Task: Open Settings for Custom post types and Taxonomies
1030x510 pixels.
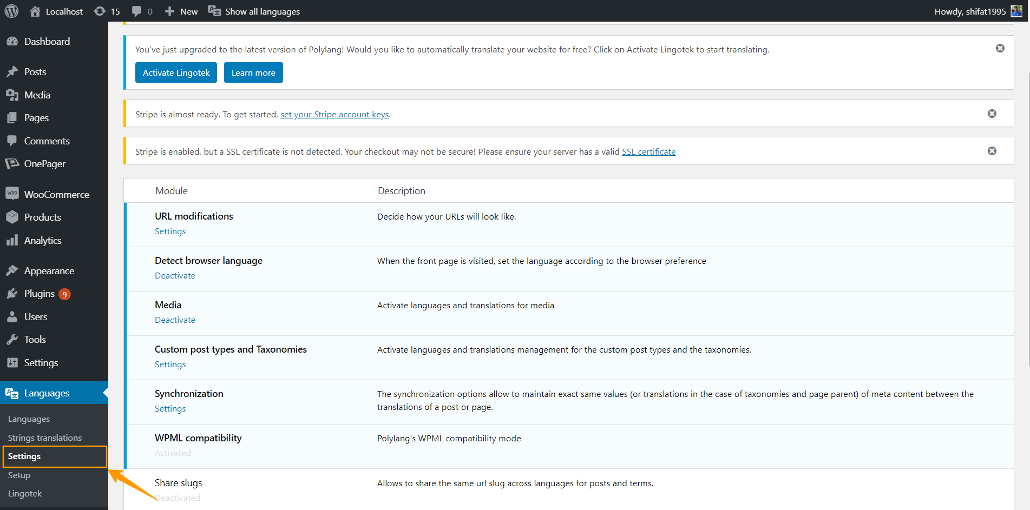Action: coord(170,365)
